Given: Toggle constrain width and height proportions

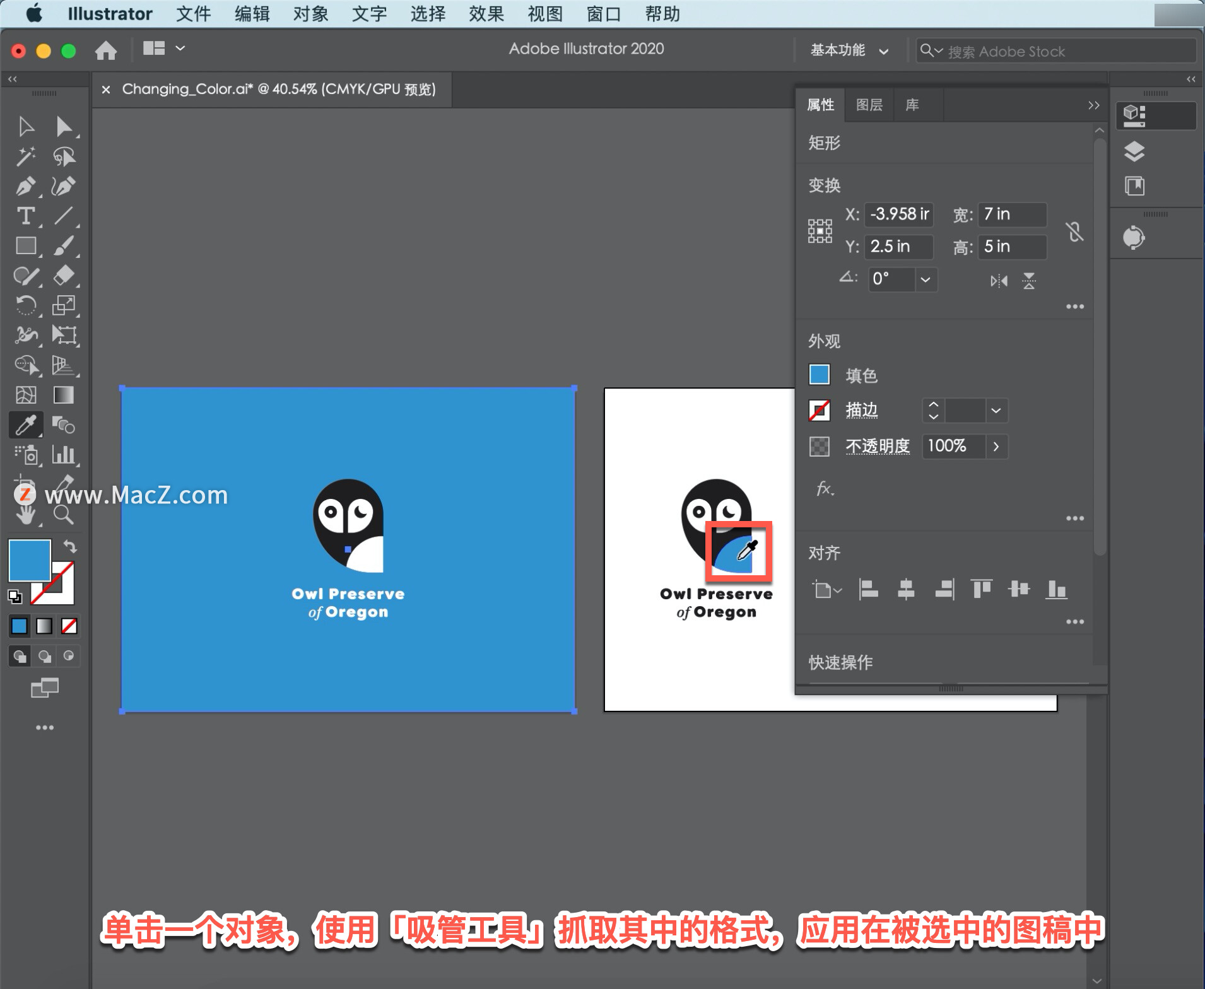Looking at the screenshot, I should 1075,231.
